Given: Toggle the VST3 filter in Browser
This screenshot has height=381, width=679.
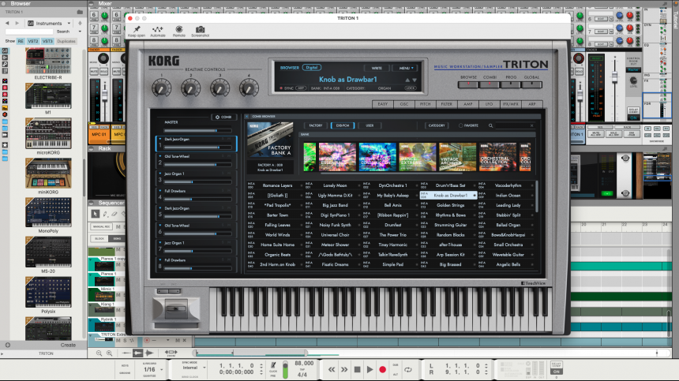Looking at the screenshot, I should (x=47, y=41).
